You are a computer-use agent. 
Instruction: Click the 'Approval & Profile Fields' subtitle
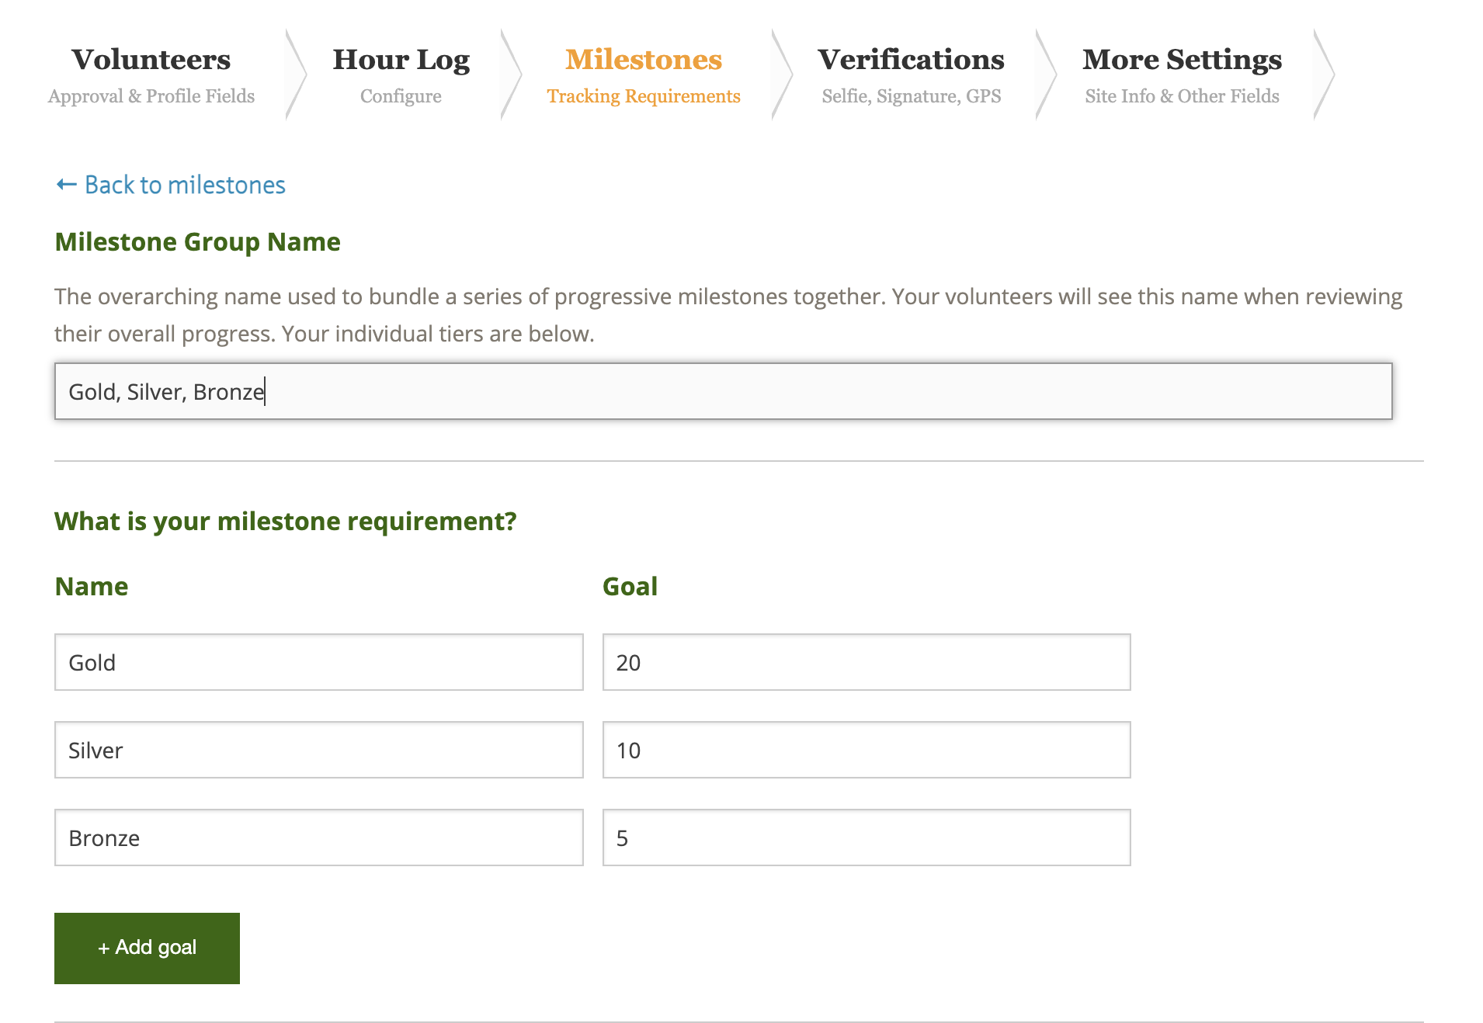(151, 96)
